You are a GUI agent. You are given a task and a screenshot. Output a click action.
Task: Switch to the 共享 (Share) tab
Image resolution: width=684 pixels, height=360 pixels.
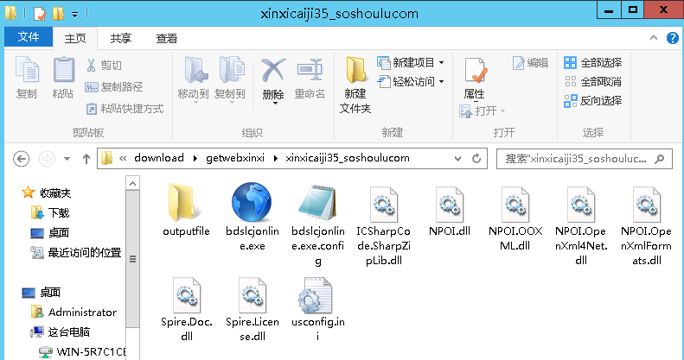[121, 38]
